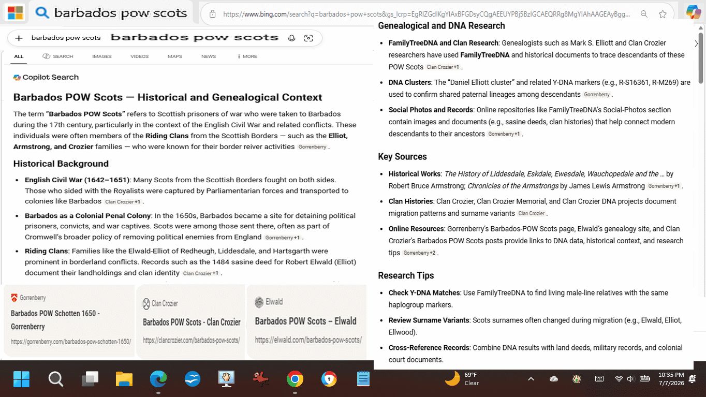This screenshot has width=706, height=397.
Task: Open Google Chrome from the taskbar
Action: pos(295,379)
